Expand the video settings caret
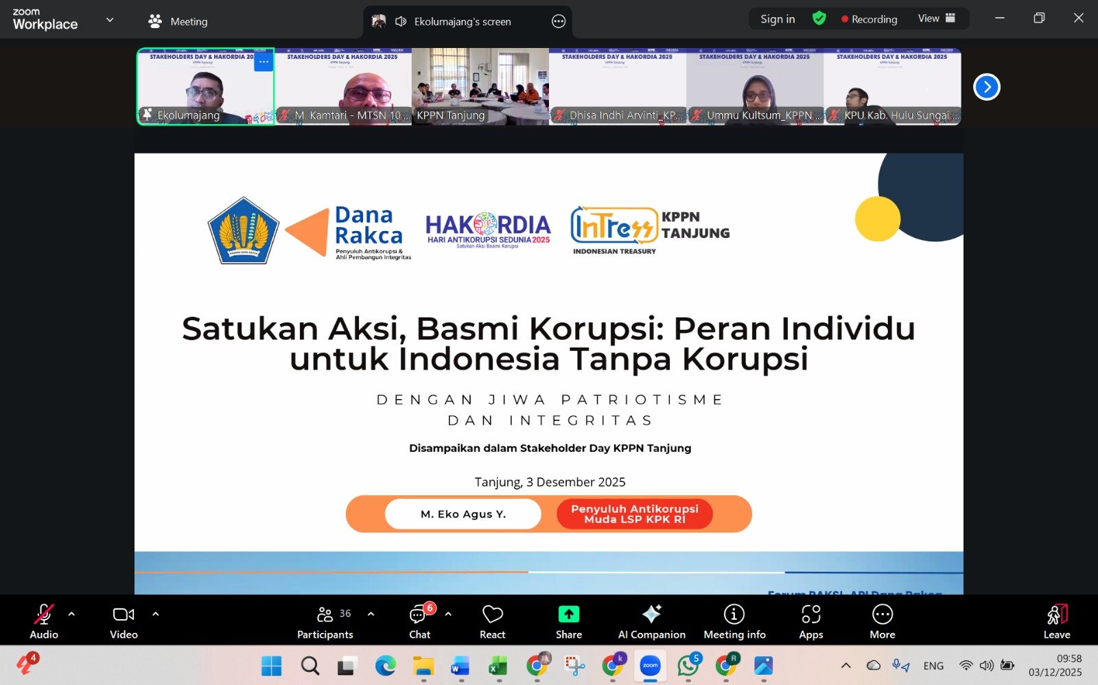This screenshot has height=685, width=1098. [x=156, y=614]
